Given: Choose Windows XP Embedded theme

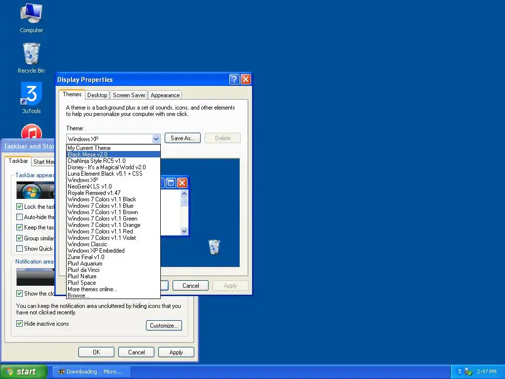Looking at the screenshot, I should (113, 251).
